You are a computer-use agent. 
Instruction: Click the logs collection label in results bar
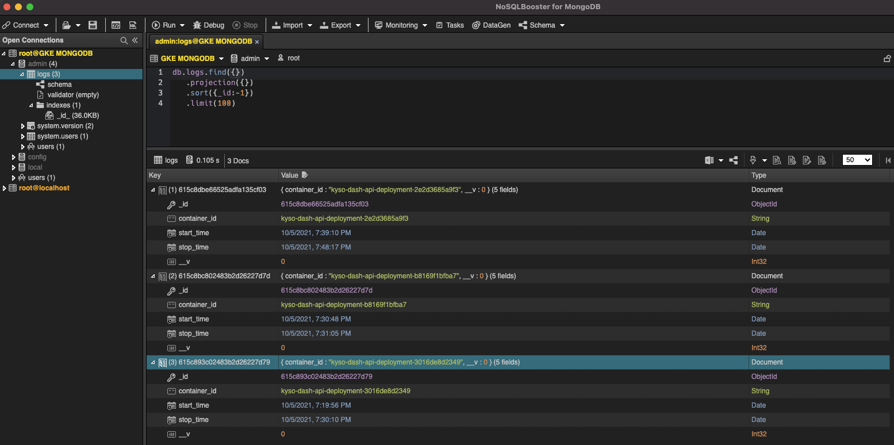[166, 160]
